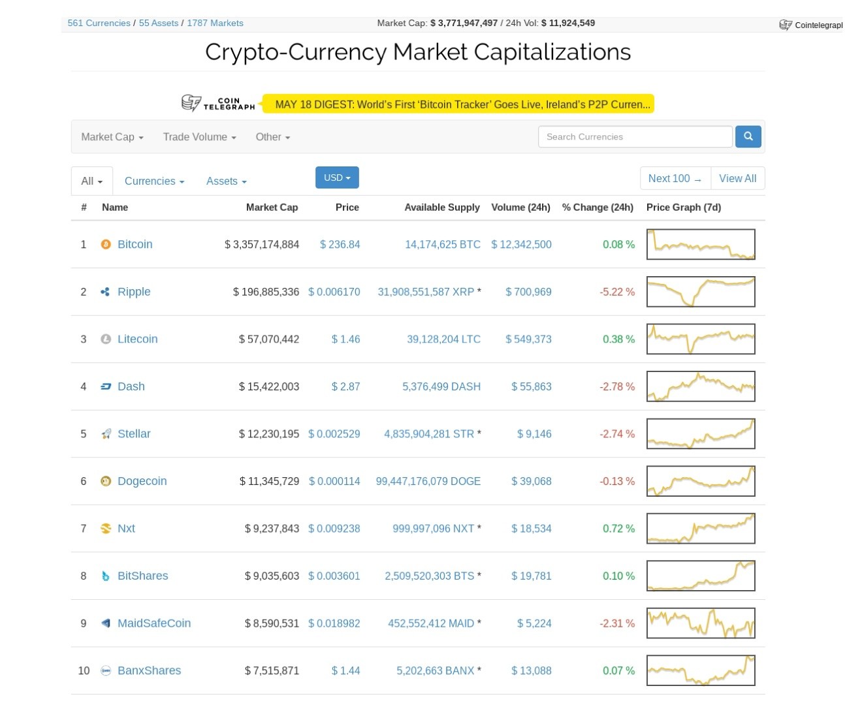Open the Bitcoin currency page
The width and height of the screenshot is (845, 703).
click(x=135, y=244)
